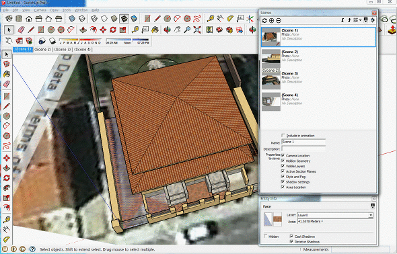The height and width of the screenshot is (254, 397).
Task: Select Paint Bucket in left toolbar
Action: pos(7,74)
